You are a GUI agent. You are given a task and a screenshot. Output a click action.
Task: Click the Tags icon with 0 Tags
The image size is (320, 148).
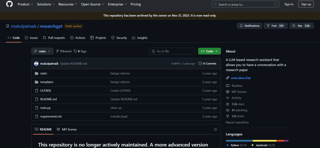(x=75, y=51)
